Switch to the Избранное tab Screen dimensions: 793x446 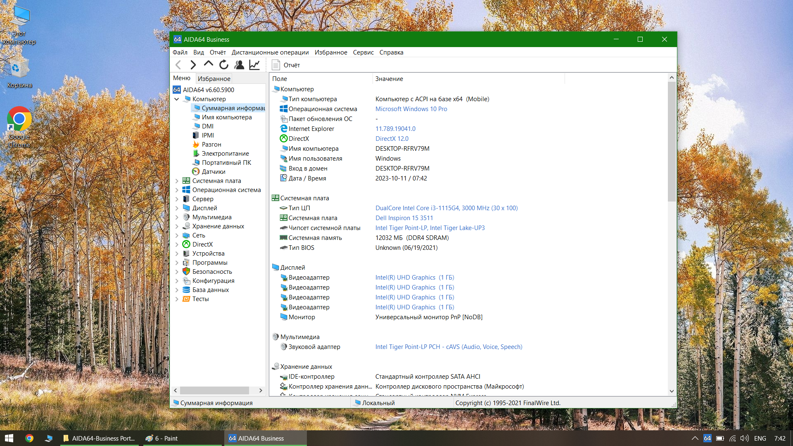coord(214,78)
